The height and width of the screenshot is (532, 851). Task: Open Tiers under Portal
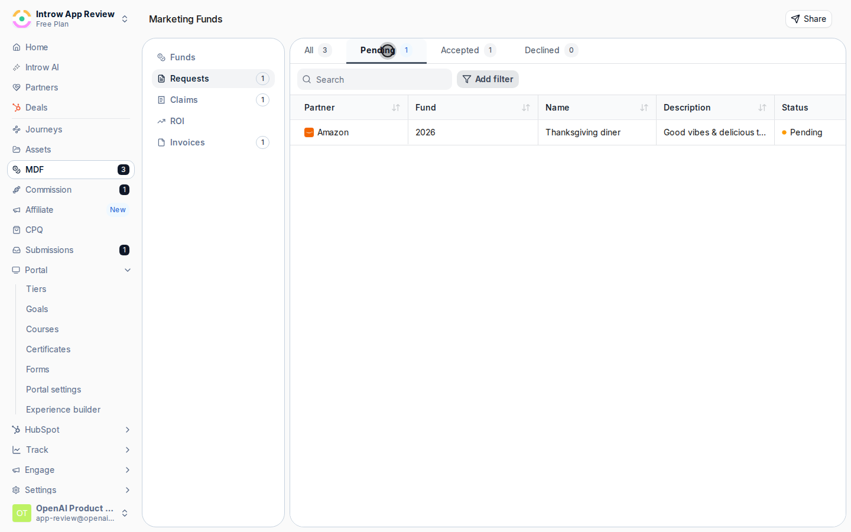pyautogui.click(x=36, y=289)
